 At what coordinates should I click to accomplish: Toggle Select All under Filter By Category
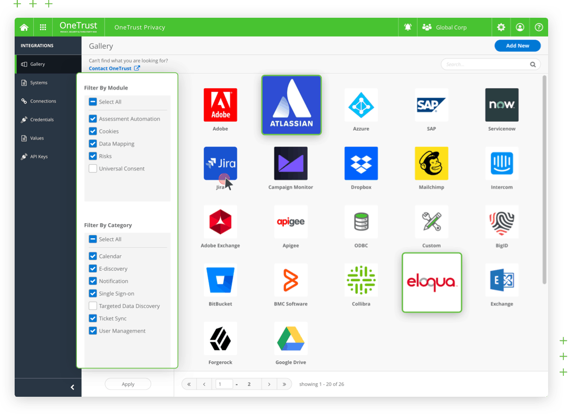point(93,239)
